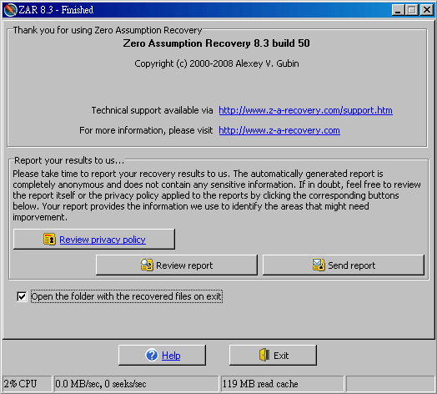Click the yellow door Exit icon
This screenshot has width=437, height=394.
[x=264, y=355]
